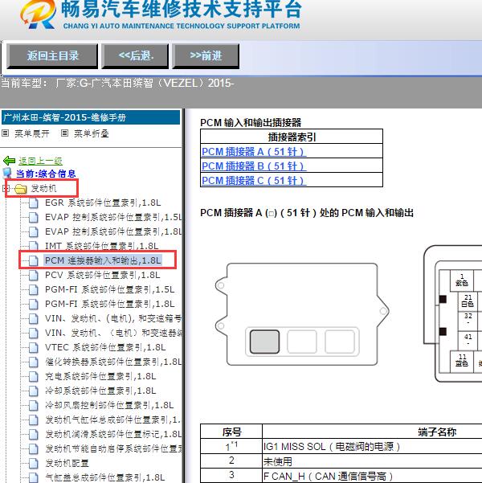Open the 返回上一级 link

click(x=40, y=161)
